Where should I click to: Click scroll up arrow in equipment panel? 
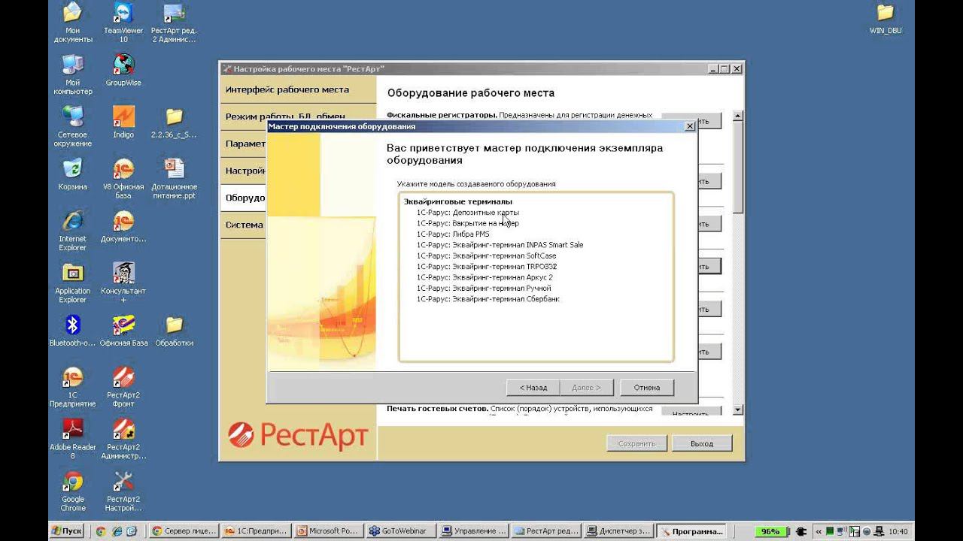[x=737, y=116]
